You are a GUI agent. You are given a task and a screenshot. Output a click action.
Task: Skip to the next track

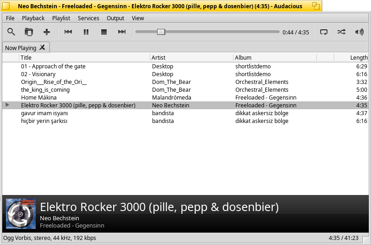(122, 32)
